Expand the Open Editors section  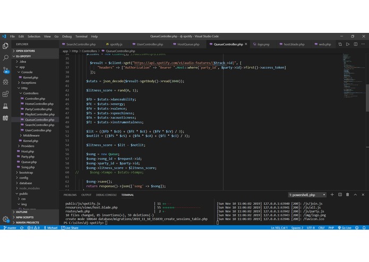35,51
